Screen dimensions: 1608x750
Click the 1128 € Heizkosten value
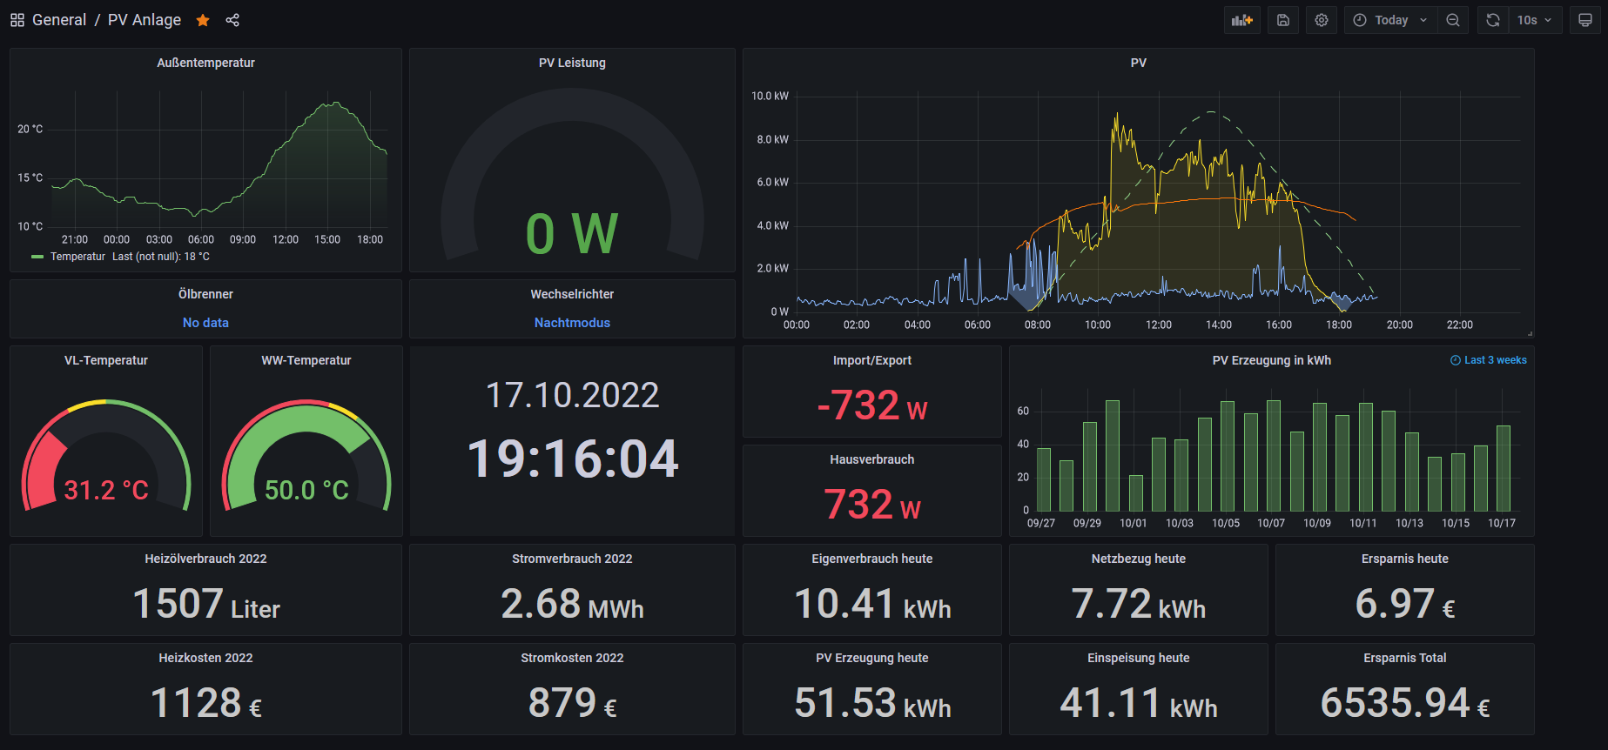tap(205, 703)
